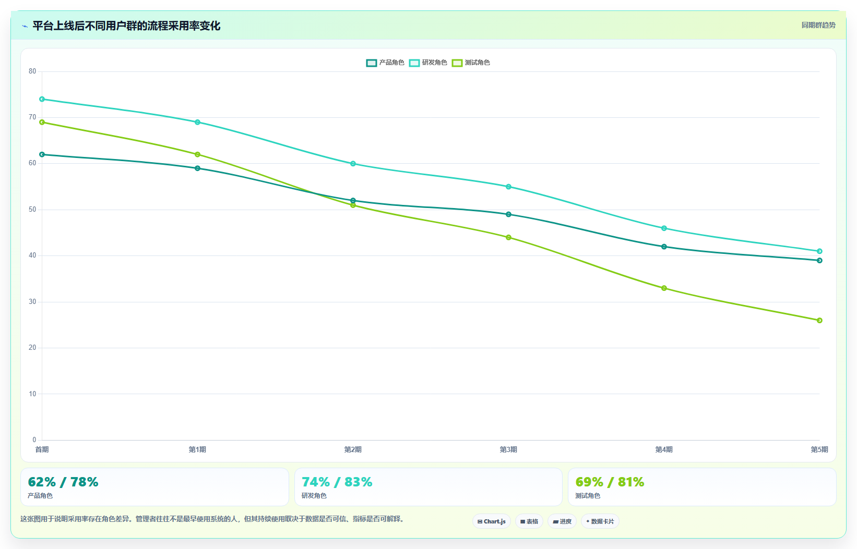Click 研发角色 data point at 首期
This screenshot has height=549, width=857.
(x=42, y=99)
